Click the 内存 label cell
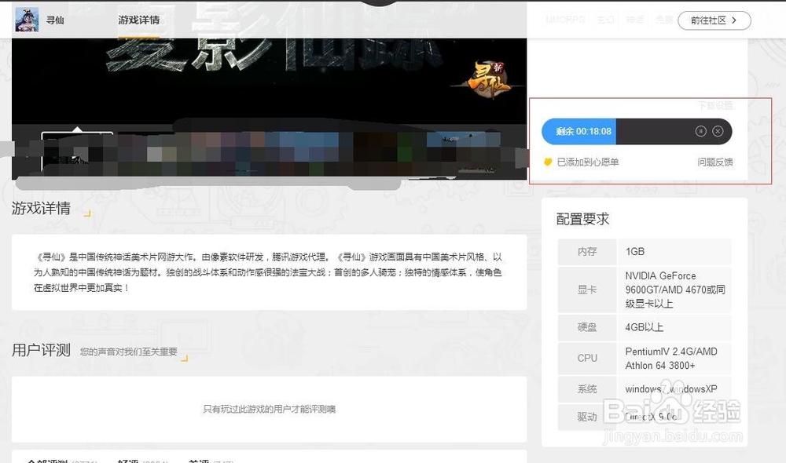 587,251
